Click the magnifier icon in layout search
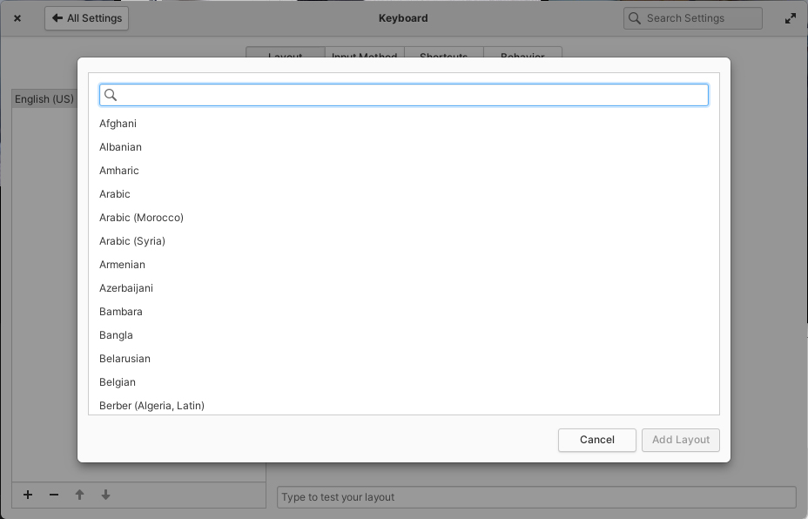808x519 pixels. [111, 95]
